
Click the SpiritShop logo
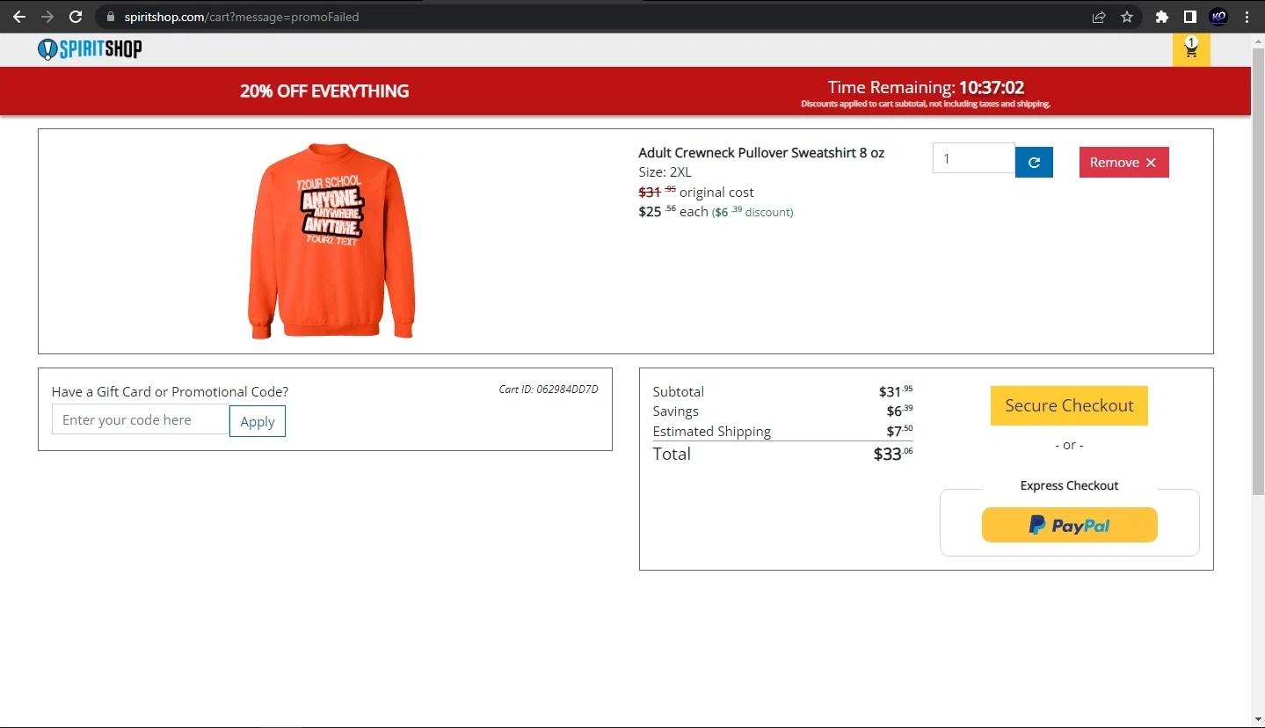tap(90, 49)
